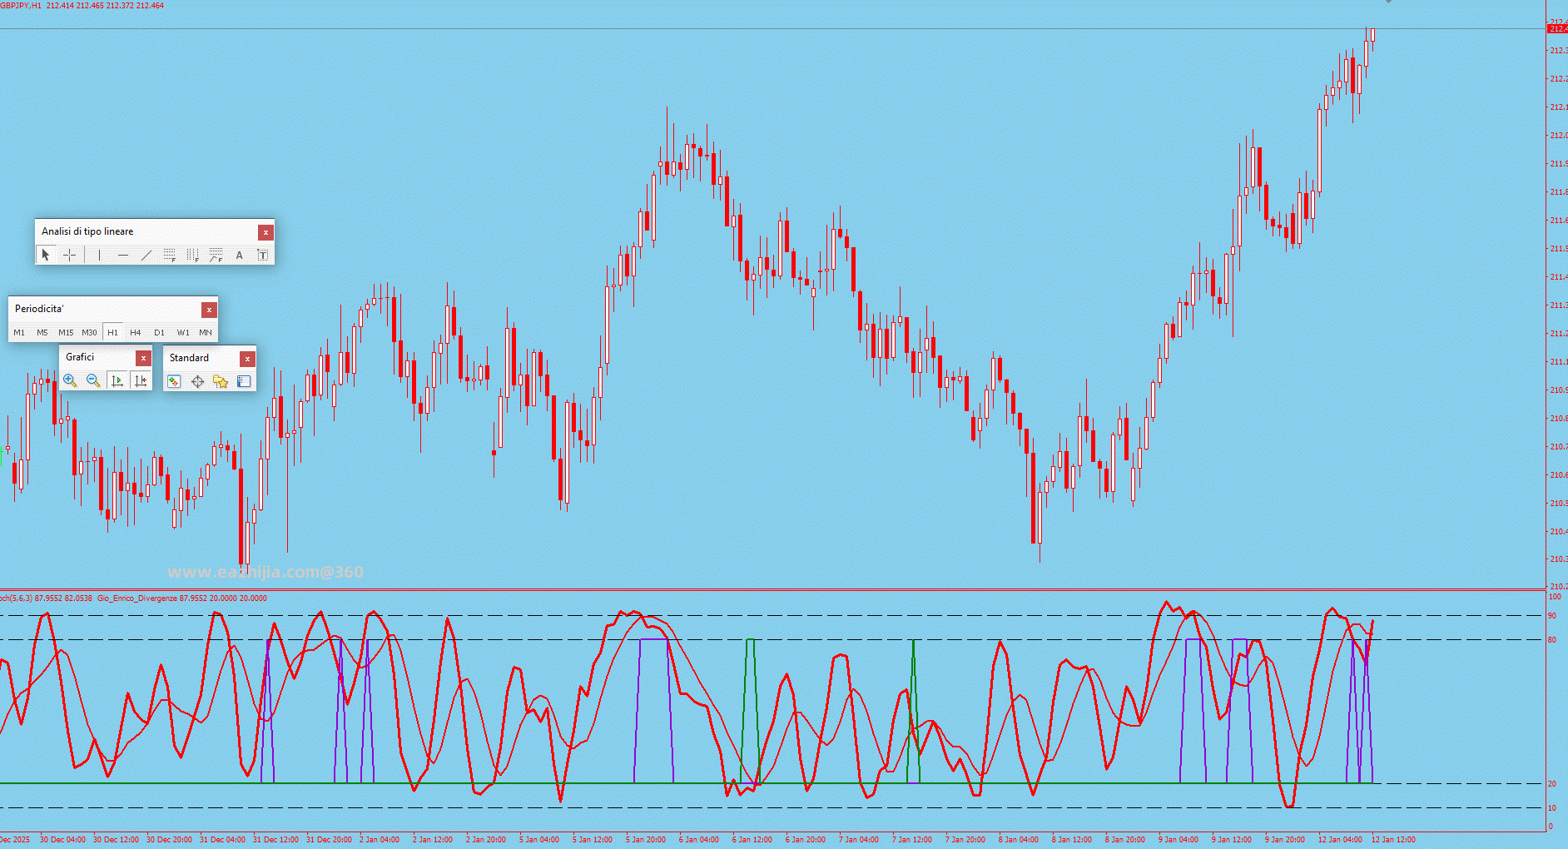Click the current price label on scale

click(1556, 29)
